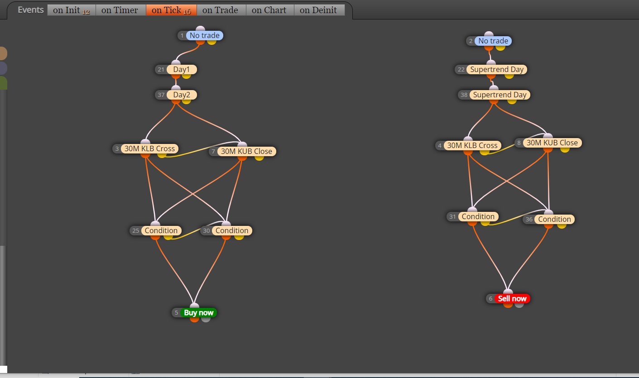Click the Day2 block
The image size is (639, 378).
[182, 95]
